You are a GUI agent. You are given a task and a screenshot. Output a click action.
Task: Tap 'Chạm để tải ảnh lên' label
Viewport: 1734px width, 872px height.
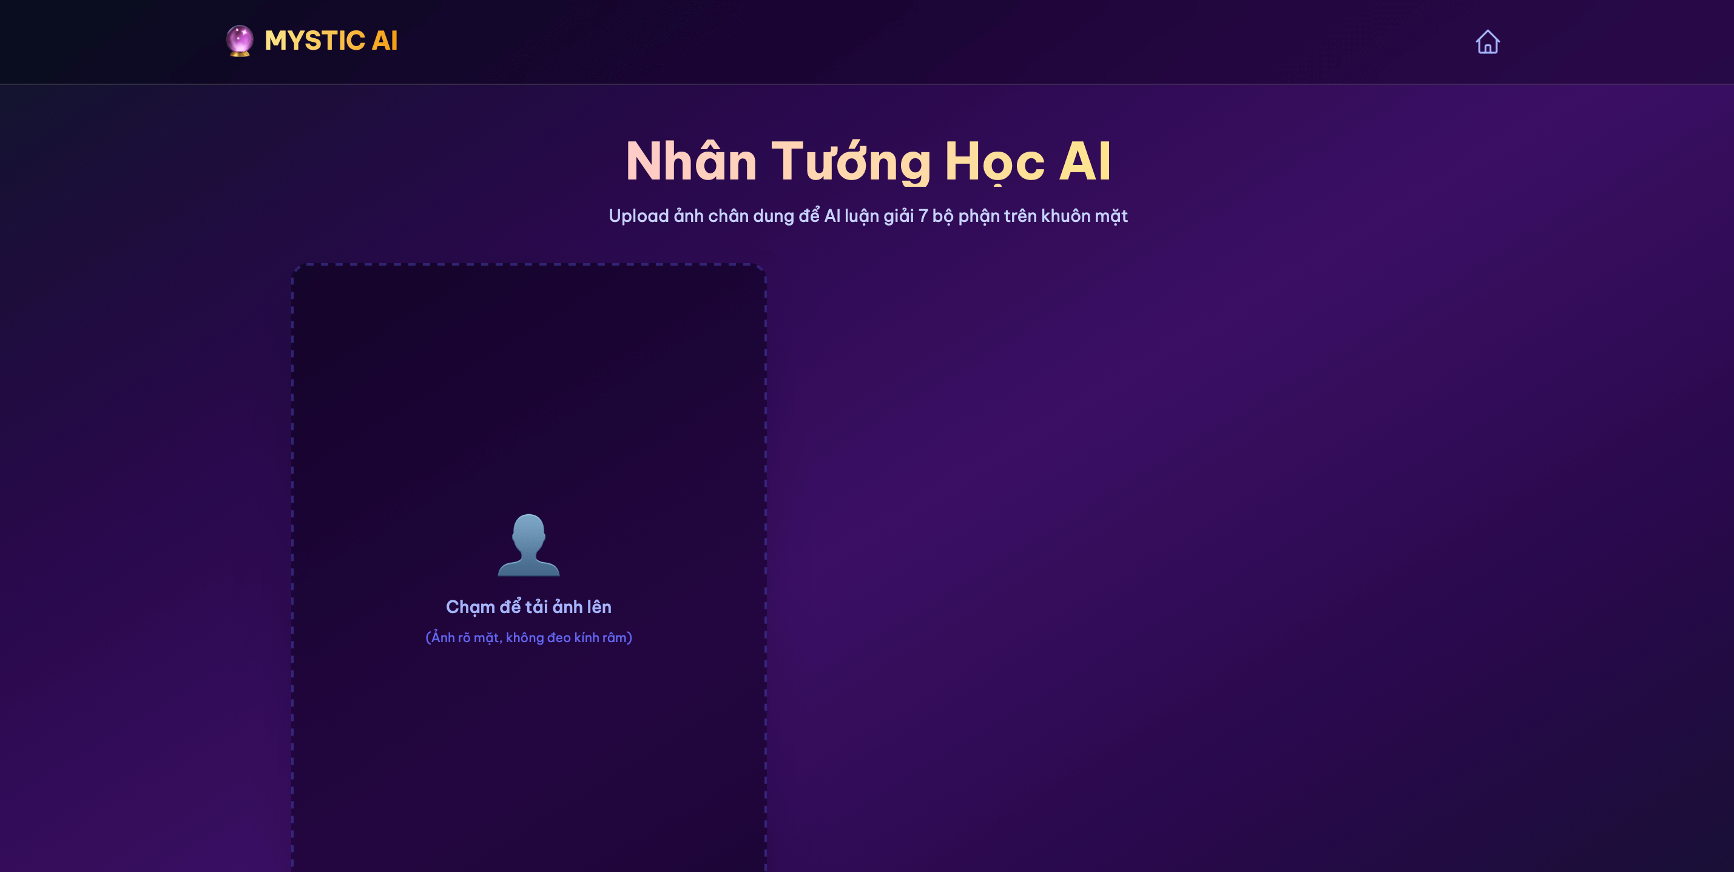528,607
